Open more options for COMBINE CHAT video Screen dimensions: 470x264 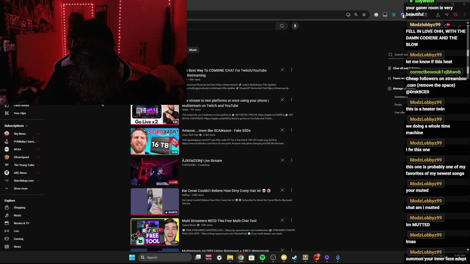292,70
